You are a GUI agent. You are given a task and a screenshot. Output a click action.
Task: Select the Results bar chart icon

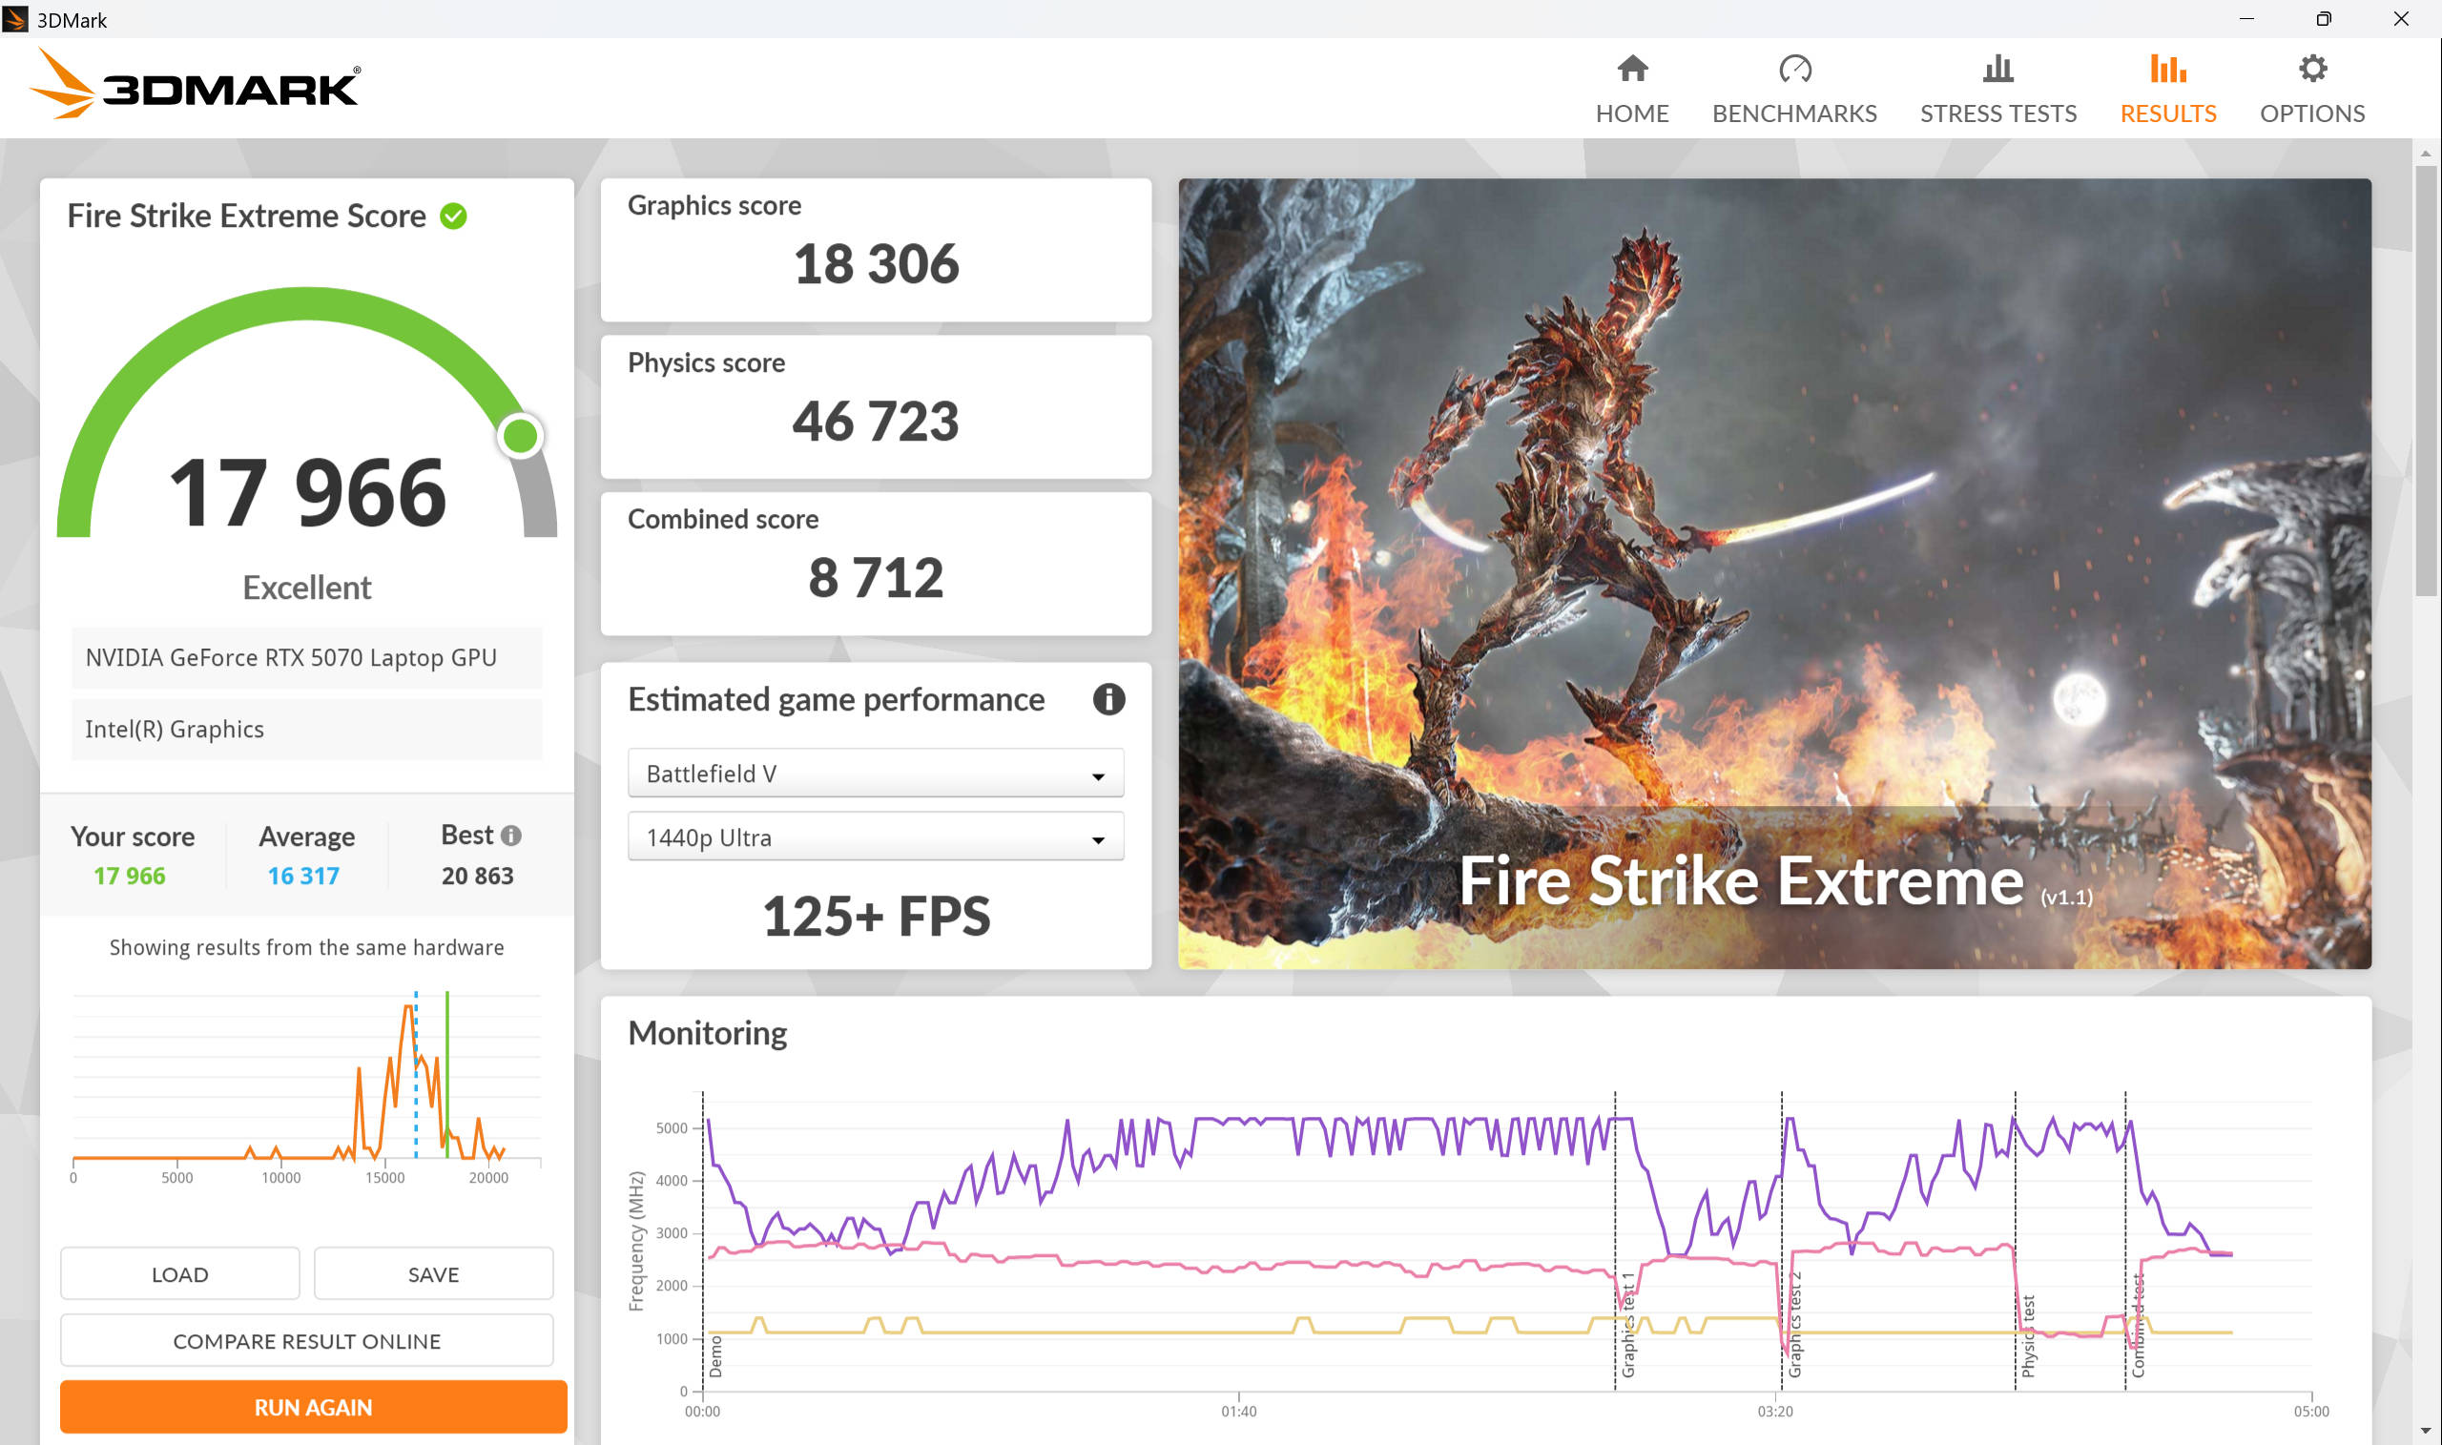click(x=2167, y=68)
